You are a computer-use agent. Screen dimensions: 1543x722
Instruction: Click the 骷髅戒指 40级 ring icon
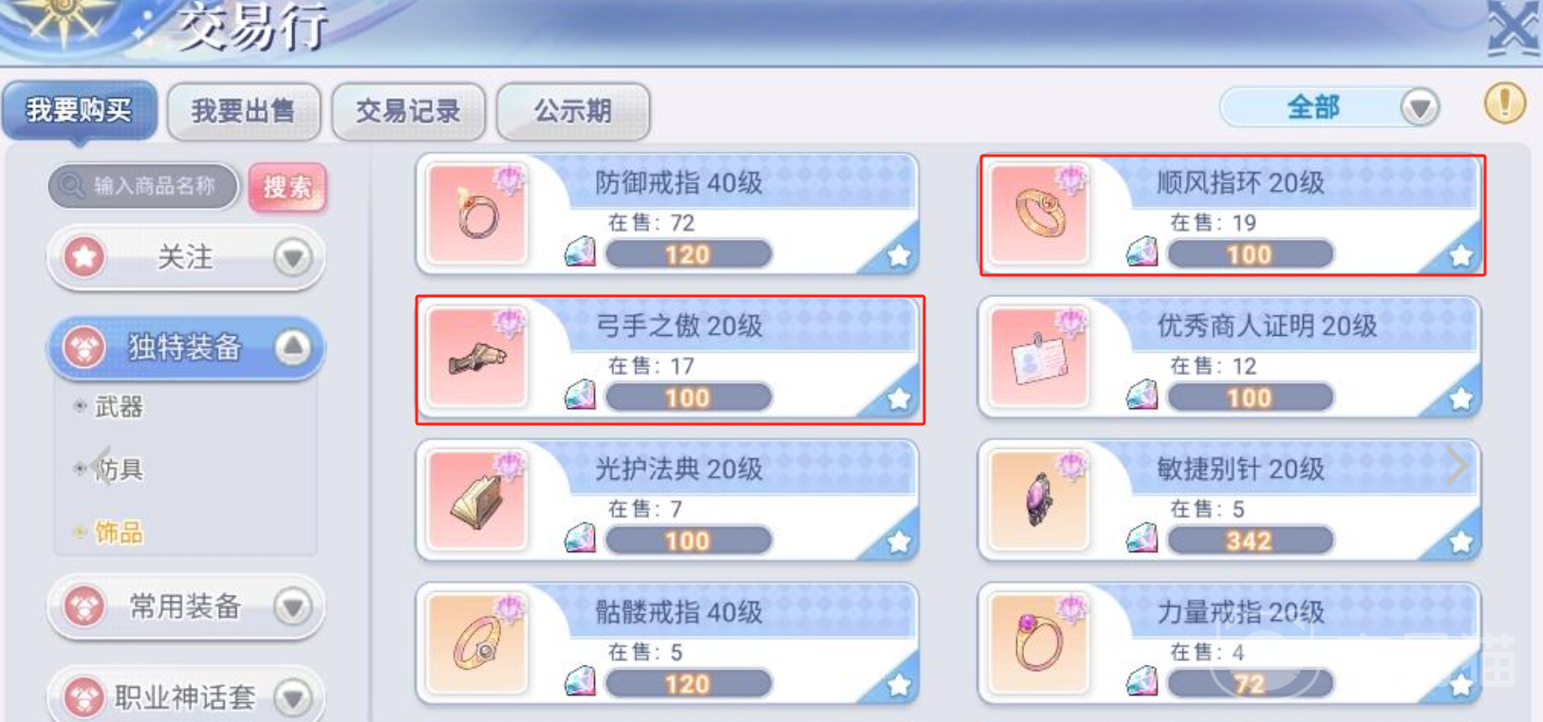click(x=476, y=643)
